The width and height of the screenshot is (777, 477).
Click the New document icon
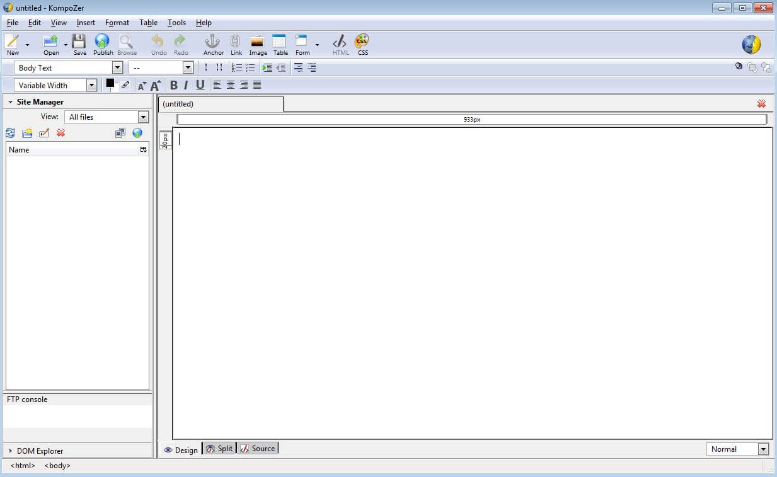tap(12, 42)
